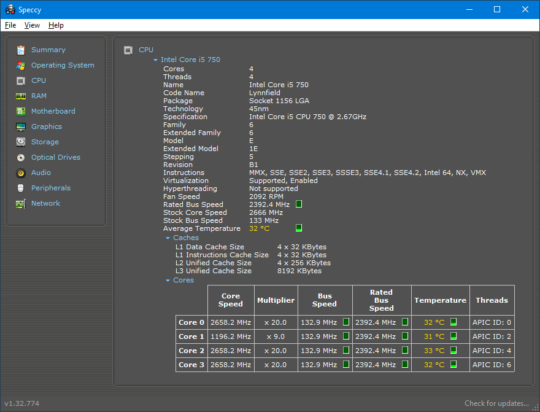Screen dimensions: 540x412
Task: Click the CPU chip icon in panel header
Action: coord(128,50)
